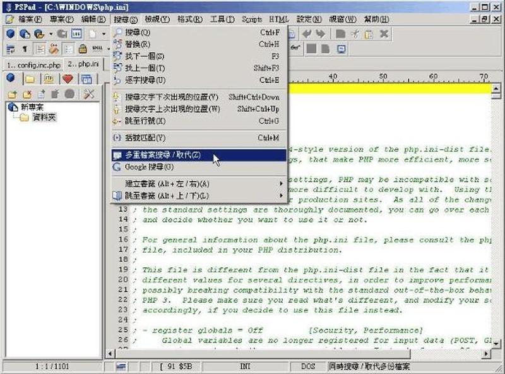
Task: Click the gray X Delete icon
Action: 384,33
